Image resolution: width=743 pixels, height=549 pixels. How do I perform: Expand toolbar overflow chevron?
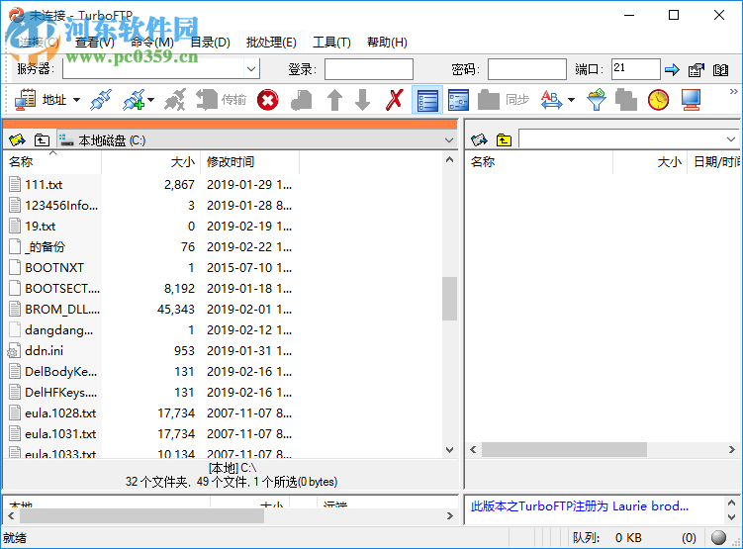point(733,91)
